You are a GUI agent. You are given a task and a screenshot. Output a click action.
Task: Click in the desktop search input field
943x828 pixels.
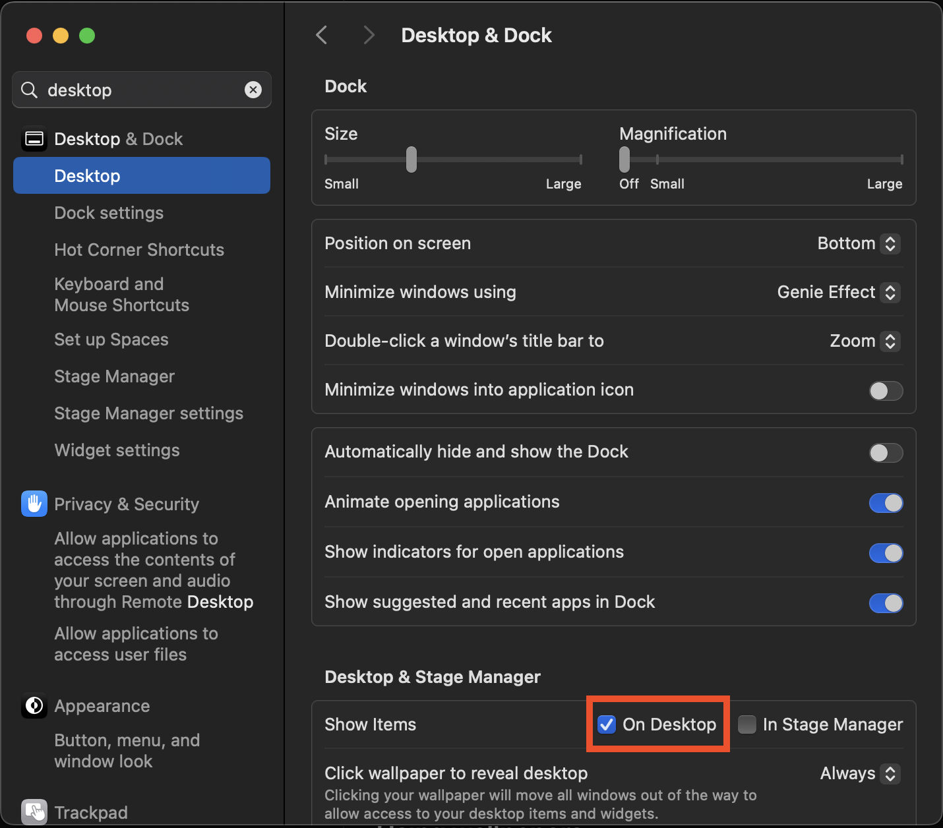click(142, 90)
